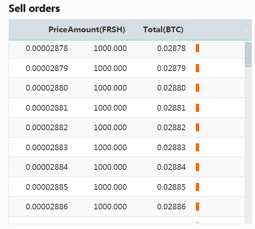
Task: Click the scrollbar track below the thumb
Action: click(x=248, y=143)
